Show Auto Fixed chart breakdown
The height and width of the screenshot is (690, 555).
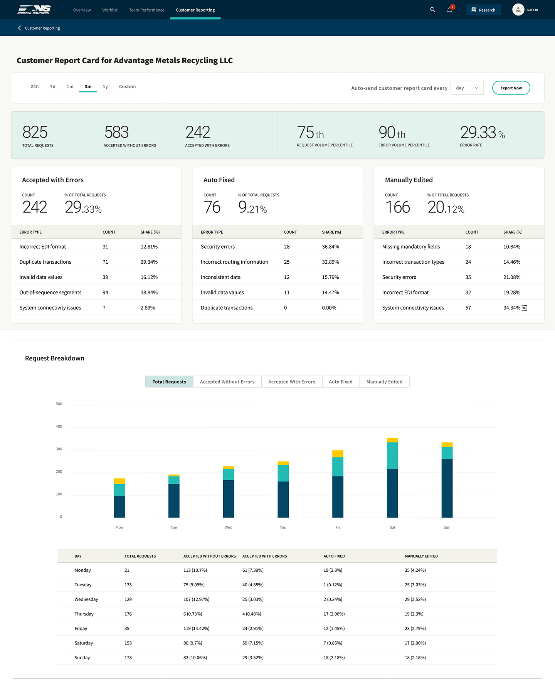341,382
